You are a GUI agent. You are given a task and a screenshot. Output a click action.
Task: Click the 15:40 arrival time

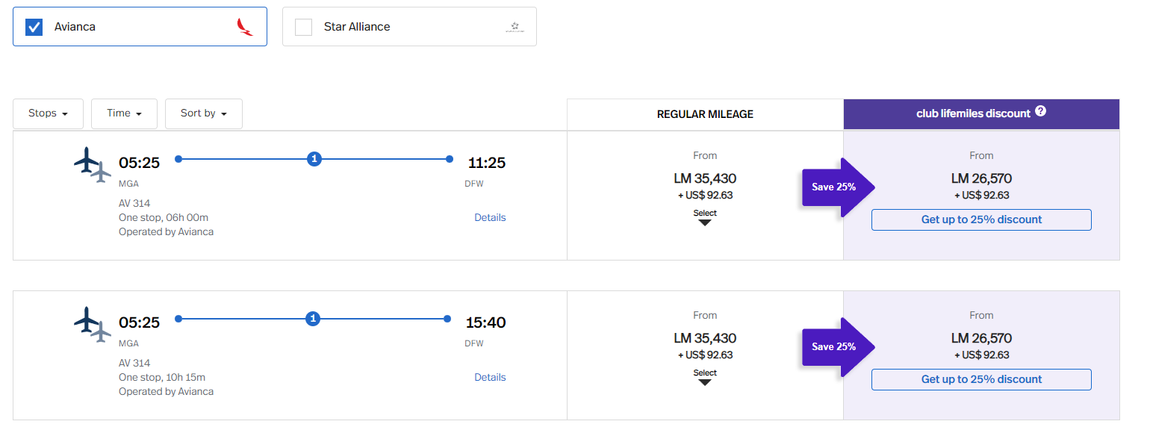click(x=485, y=322)
